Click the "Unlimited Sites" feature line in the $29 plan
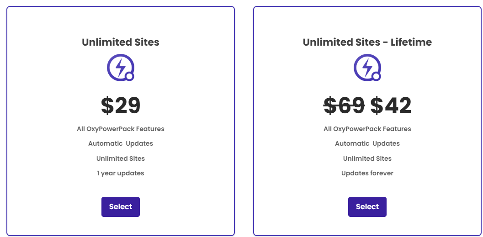This screenshot has height=237, width=483. (x=121, y=158)
